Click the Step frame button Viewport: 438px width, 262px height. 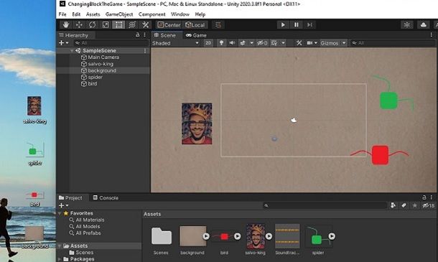(309, 25)
